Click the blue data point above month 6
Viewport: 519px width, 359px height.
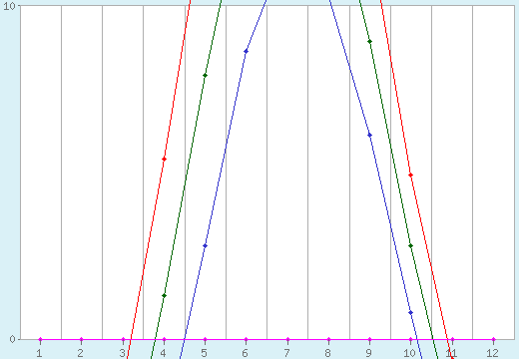246,51
